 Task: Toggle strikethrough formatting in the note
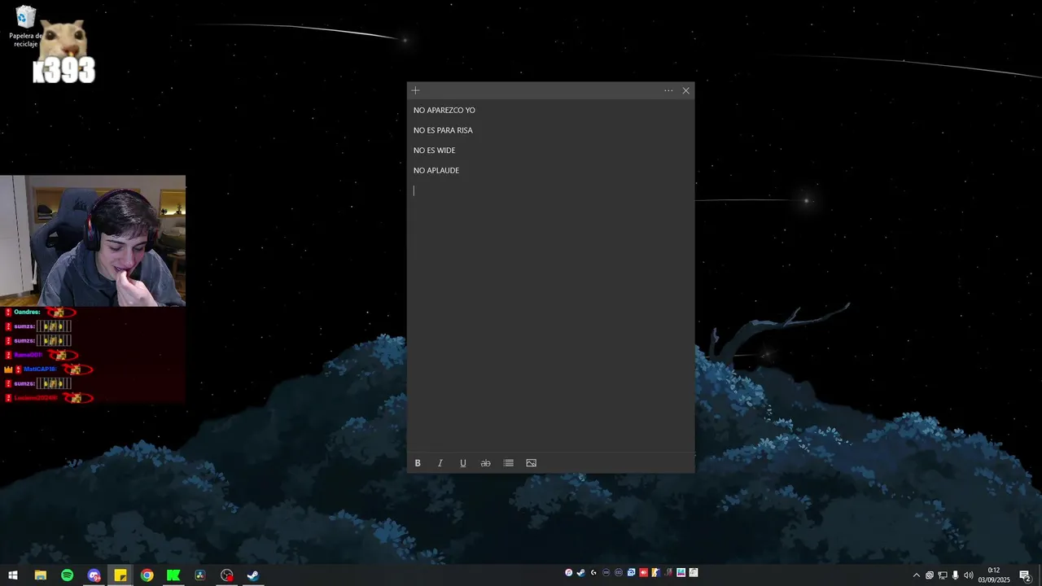pyautogui.click(x=486, y=463)
